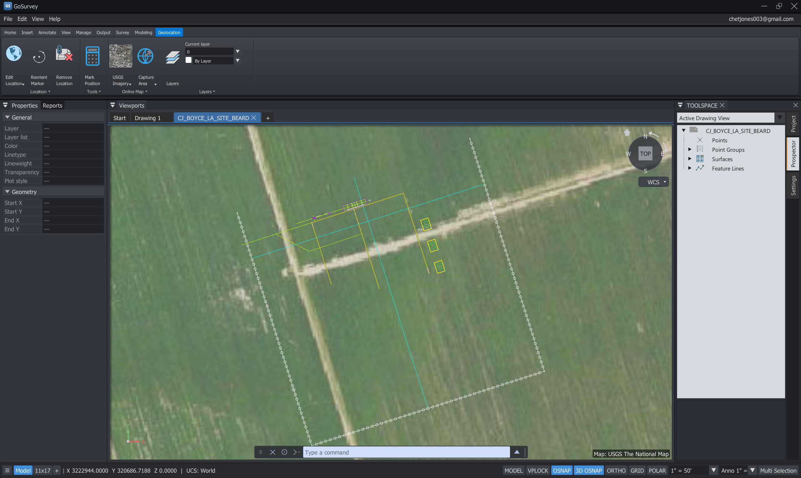Expand the Surfaces tree node
The height and width of the screenshot is (478, 801).
(x=690, y=159)
